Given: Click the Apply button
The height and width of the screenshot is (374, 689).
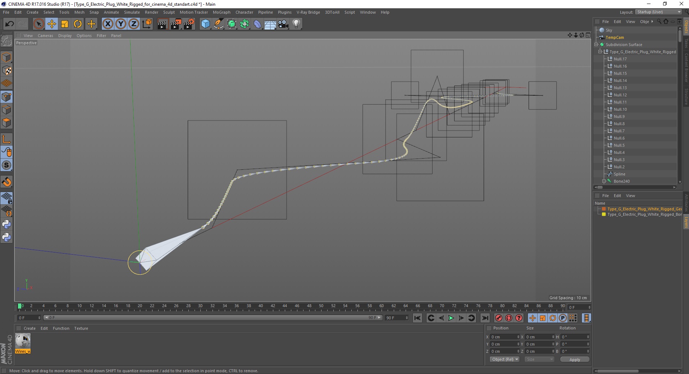Looking at the screenshot, I should 575,359.
